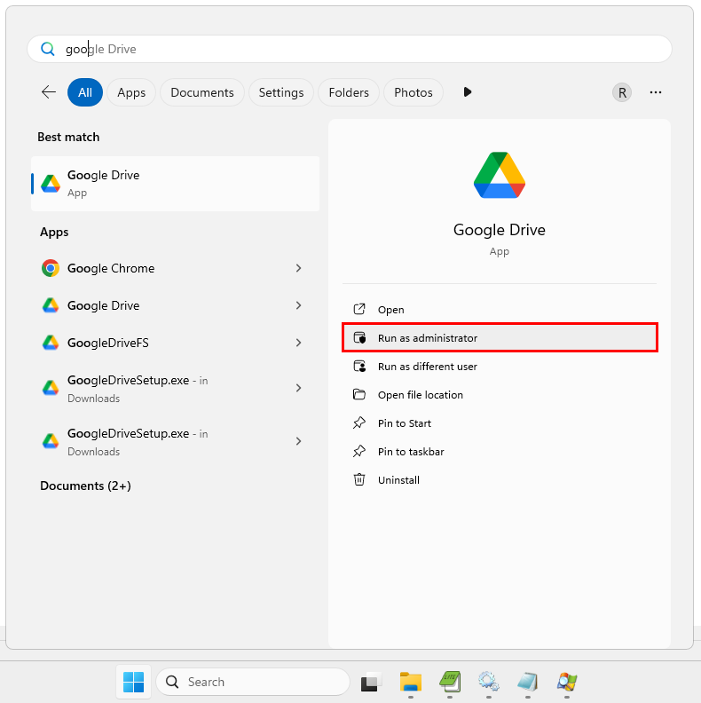
Task: Click the GoogleDriveFS app icon
Action: pos(51,343)
